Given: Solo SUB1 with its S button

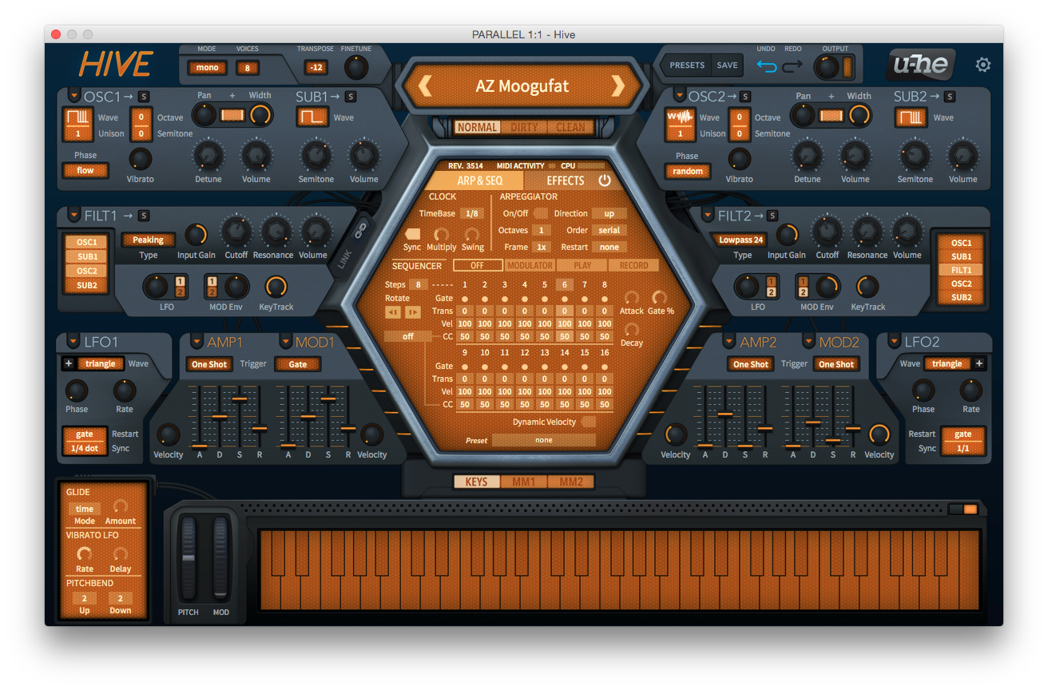Looking at the screenshot, I should click(x=351, y=97).
